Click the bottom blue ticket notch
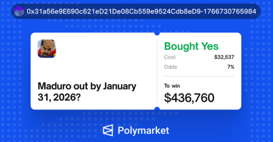273x142 pixels. tap(157, 109)
